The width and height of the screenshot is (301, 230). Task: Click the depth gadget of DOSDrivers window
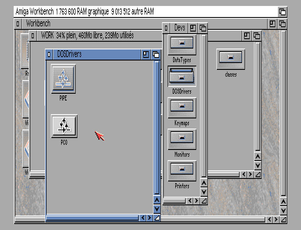(156, 55)
